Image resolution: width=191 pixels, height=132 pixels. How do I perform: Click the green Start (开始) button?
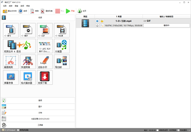70,11
